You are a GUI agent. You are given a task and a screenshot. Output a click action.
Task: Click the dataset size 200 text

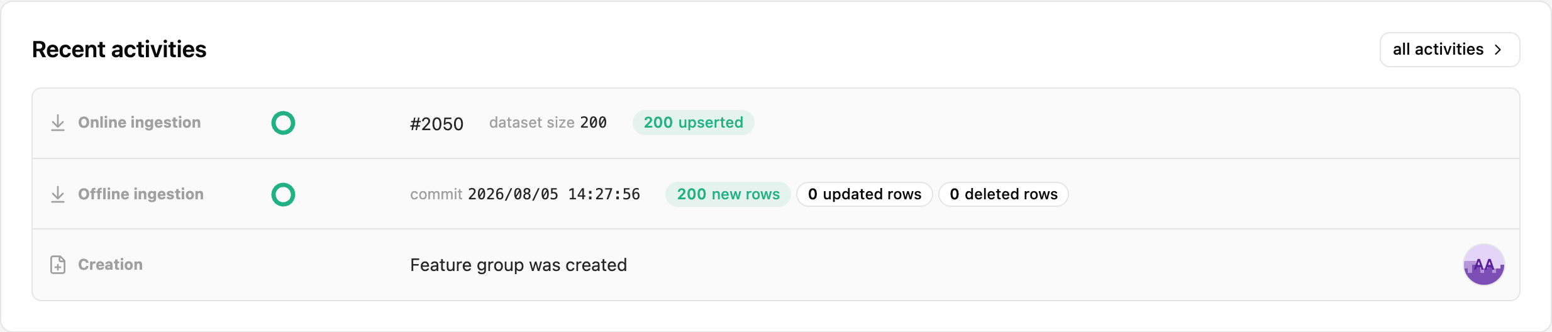pyautogui.click(x=548, y=123)
